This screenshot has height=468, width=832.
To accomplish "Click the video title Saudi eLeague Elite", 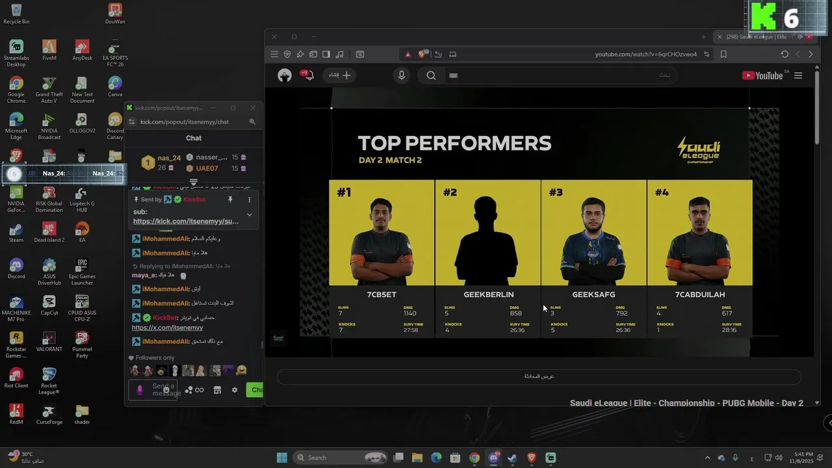I will pyautogui.click(x=686, y=403).
